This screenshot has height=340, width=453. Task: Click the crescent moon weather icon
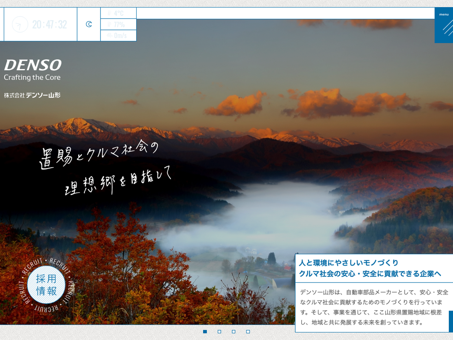[x=89, y=25]
